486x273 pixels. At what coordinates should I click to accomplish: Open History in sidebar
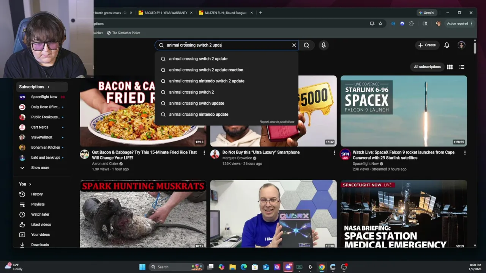pos(42,194)
